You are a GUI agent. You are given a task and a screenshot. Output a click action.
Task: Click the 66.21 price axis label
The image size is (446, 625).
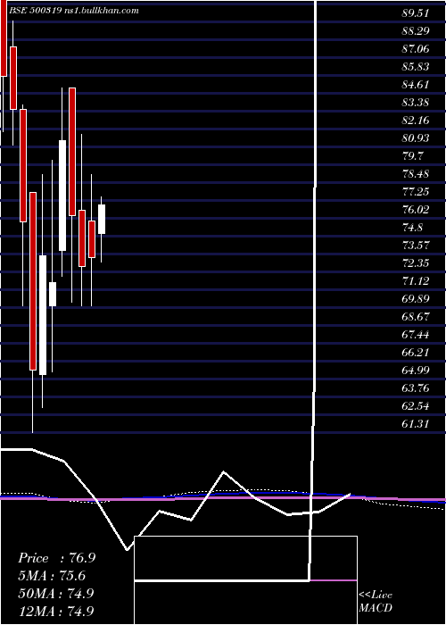[416, 353]
